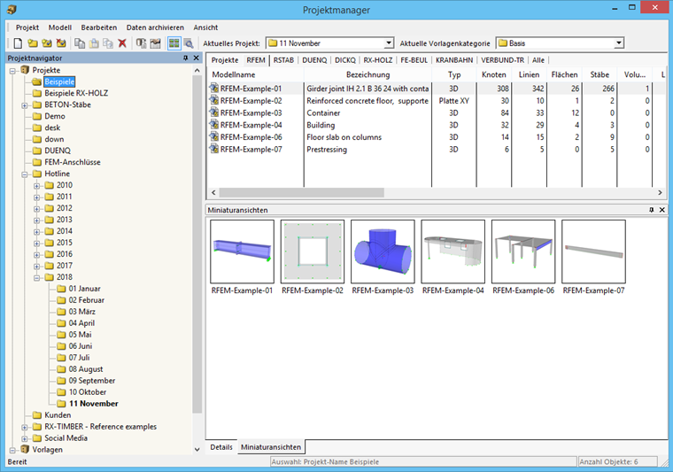Click the RFEM-Example-07 model file icon
Screen dimensions: 673x472
(213, 149)
